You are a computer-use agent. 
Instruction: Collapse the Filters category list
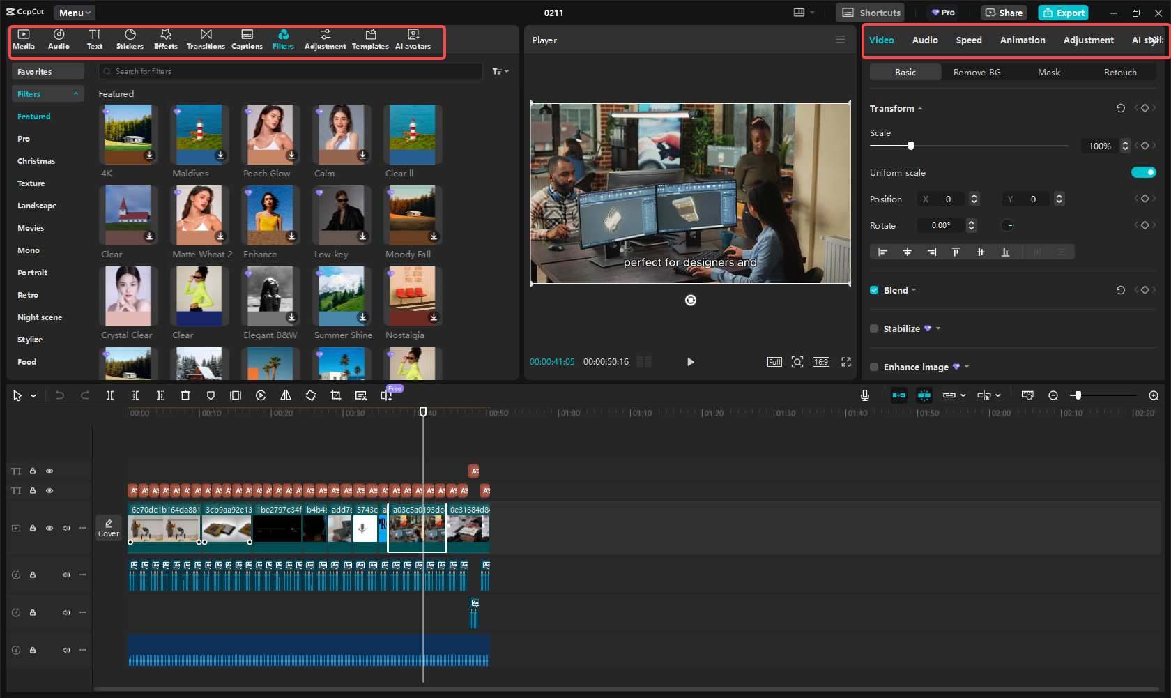point(75,94)
